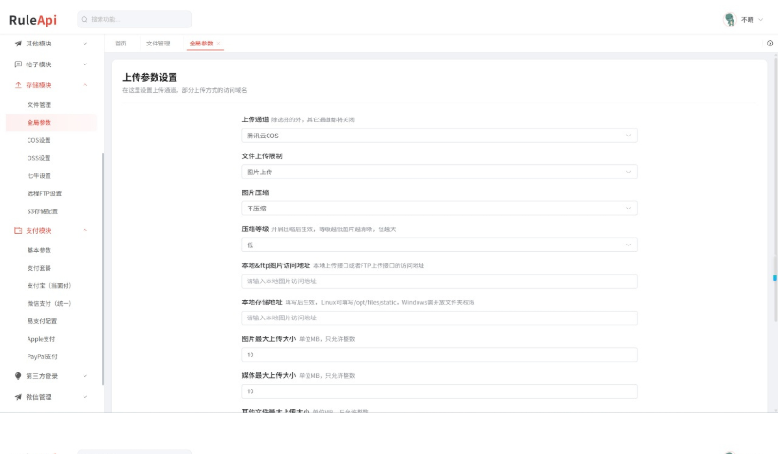Open the 上传通道 dropdown showing 腾讯云COS
Viewport: 780px width, 454px height.
tap(438, 136)
